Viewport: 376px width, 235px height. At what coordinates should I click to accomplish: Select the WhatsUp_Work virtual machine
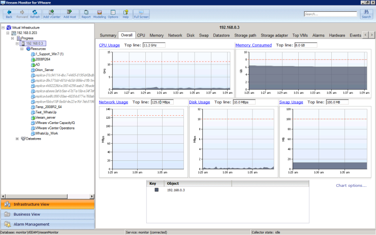tap(47, 133)
